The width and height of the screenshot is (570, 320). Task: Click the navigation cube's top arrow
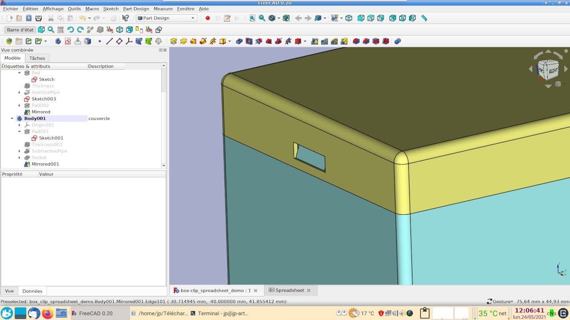(x=548, y=52)
